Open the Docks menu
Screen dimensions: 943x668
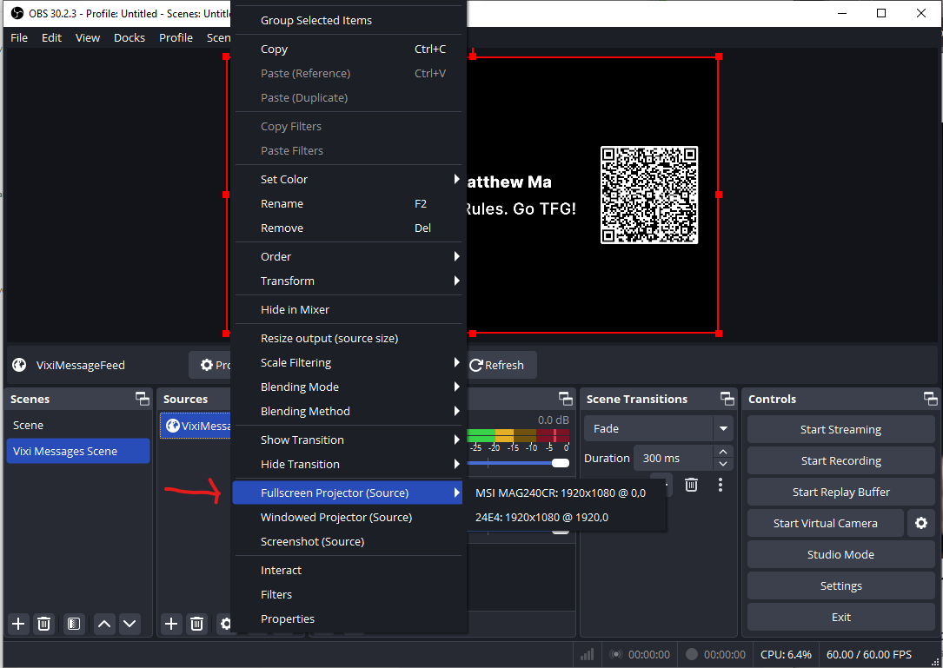129,37
